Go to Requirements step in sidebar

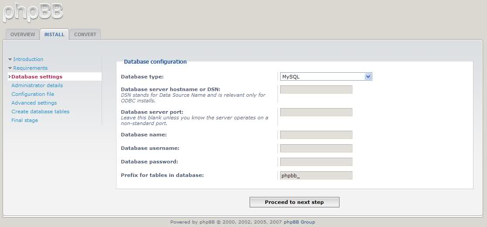pos(31,68)
